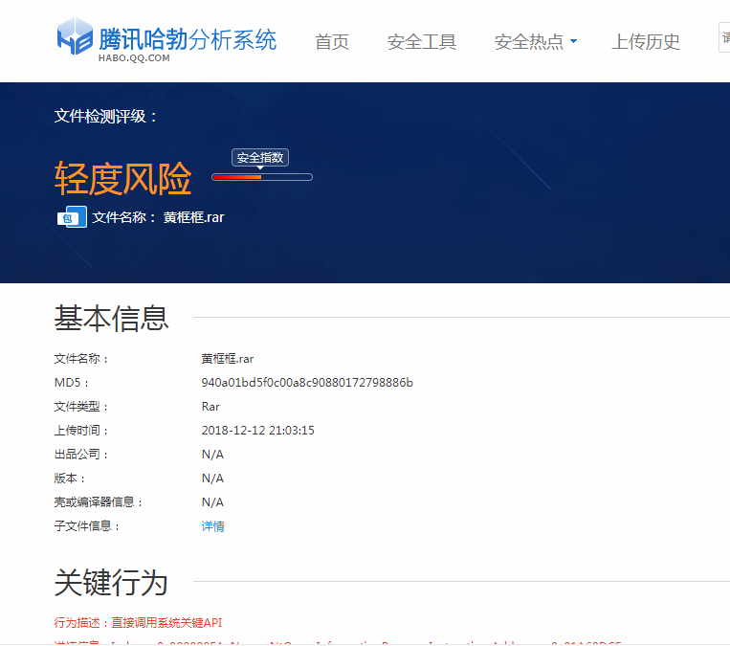730x646 pixels.
Task: Click the 安全指数 tooltip badge
Action: coord(260,158)
